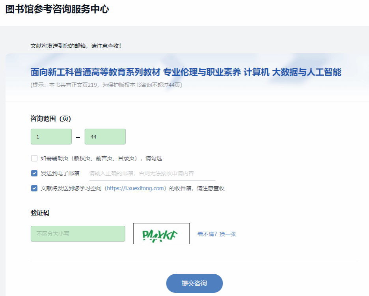This screenshot has height=296, width=369.
Task: Uncheck the 发送到电子邮箱 checkbox
Action: [x=34, y=173]
